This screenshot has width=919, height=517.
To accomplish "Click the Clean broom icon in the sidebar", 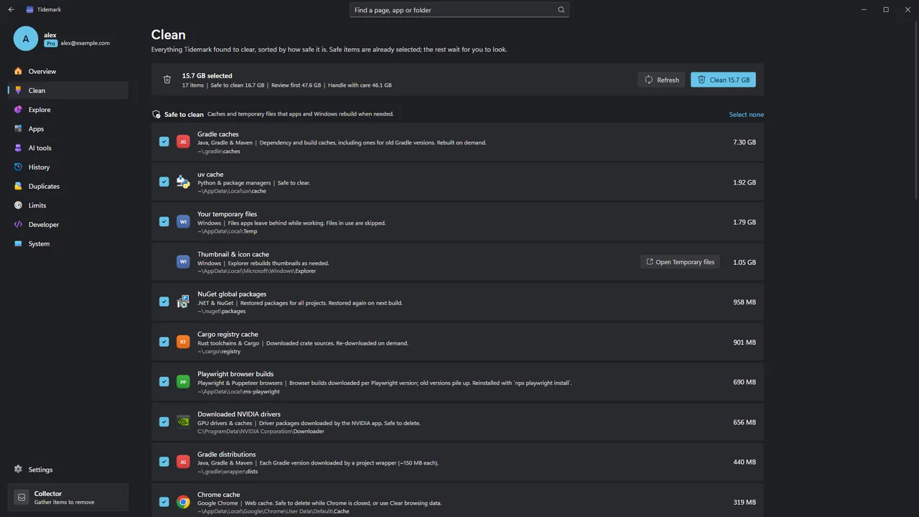I will 19,90.
